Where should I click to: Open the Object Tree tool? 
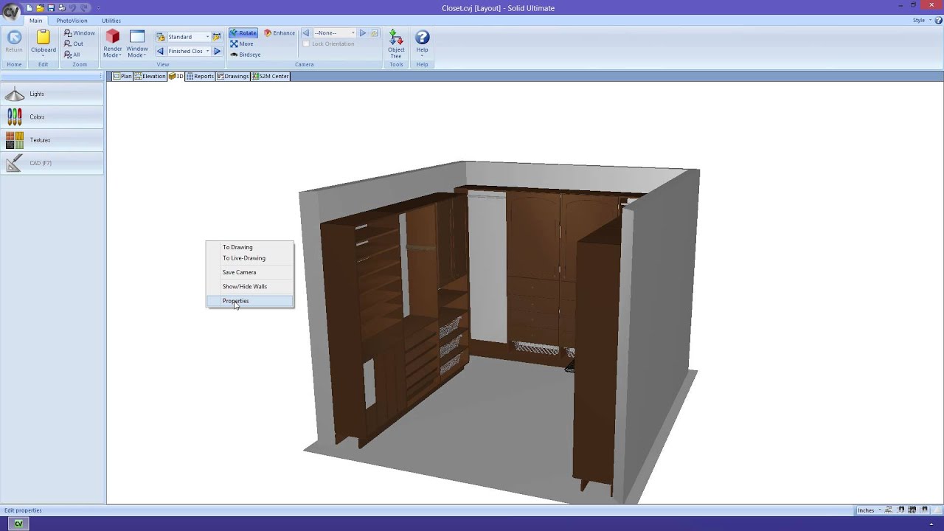pyautogui.click(x=396, y=44)
